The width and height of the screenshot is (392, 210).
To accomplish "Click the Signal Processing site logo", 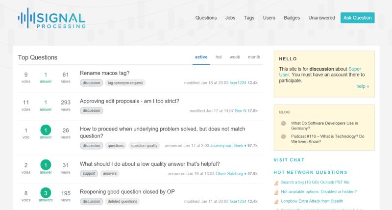I will click(x=52, y=18).
